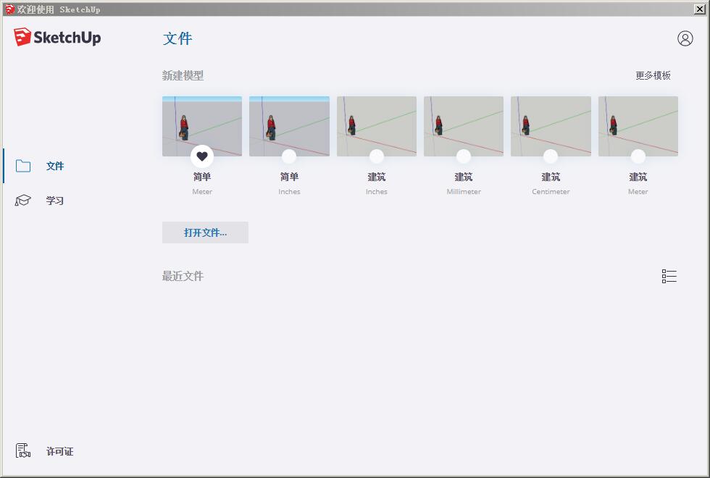This screenshot has width=710, height=478.
Task: Choose the 建筑 Centimeter template thumbnail
Action: (551, 126)
